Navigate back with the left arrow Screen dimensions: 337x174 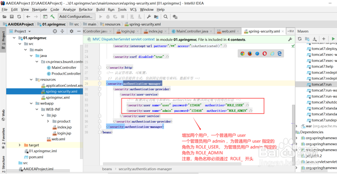pyautogui.click(x=28, y=17)
